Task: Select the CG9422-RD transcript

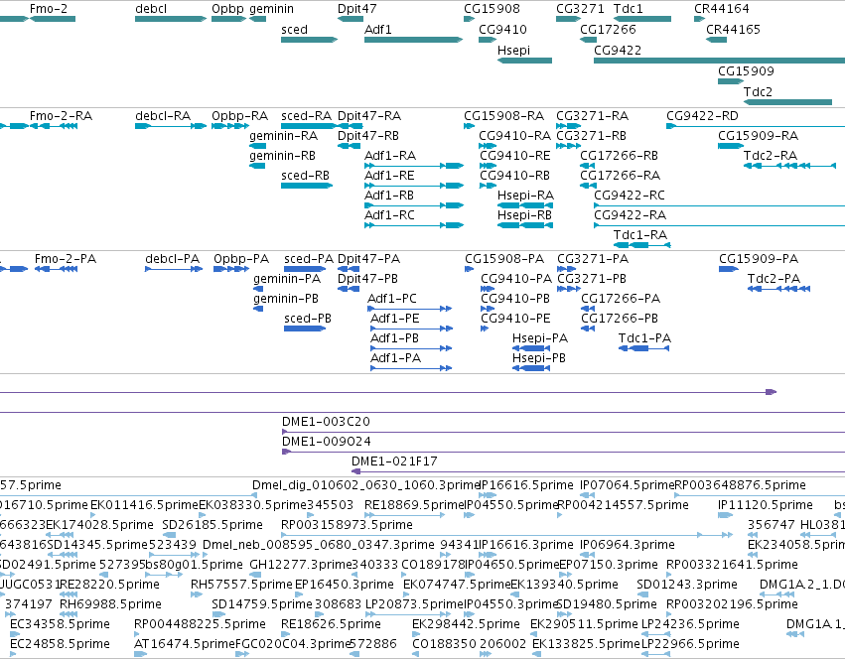Action: click(x=756, y=126)
